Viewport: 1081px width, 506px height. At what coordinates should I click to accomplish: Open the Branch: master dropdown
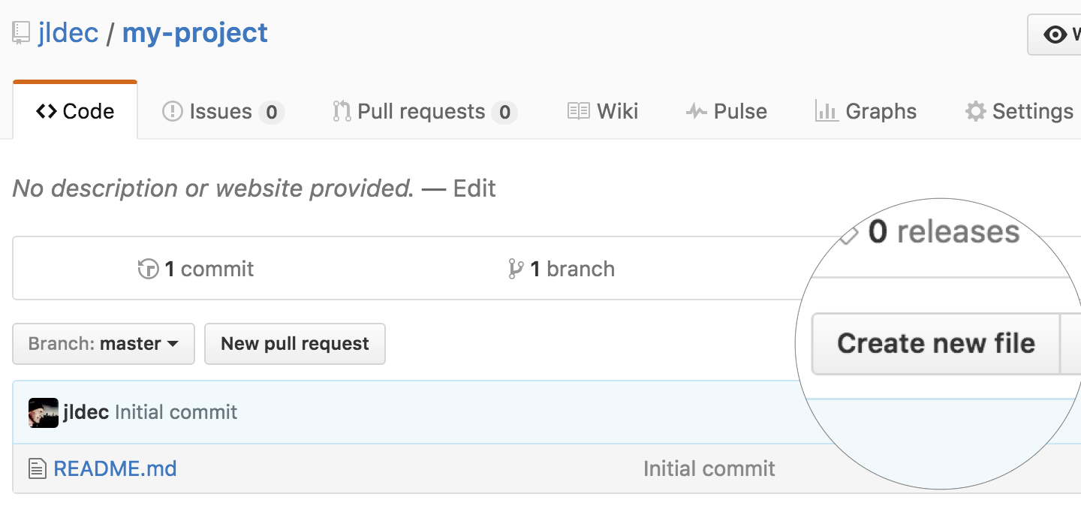click(103, 343)
